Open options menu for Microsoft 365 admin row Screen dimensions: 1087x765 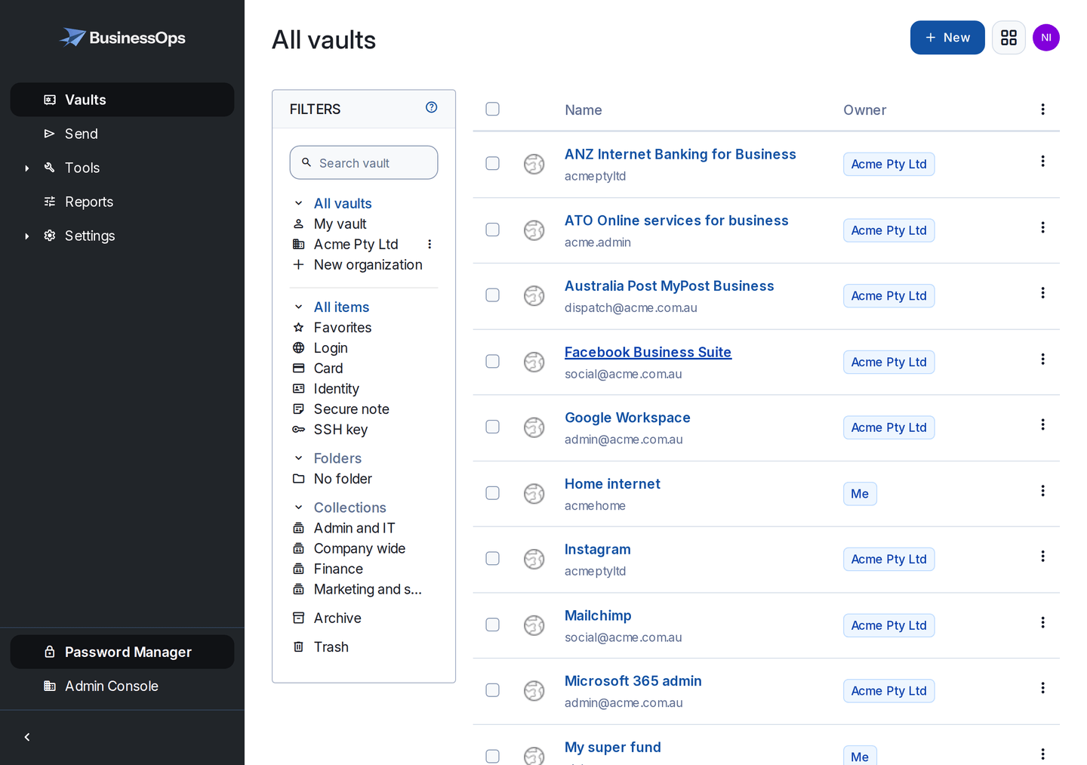click(x=1042, y=688)
